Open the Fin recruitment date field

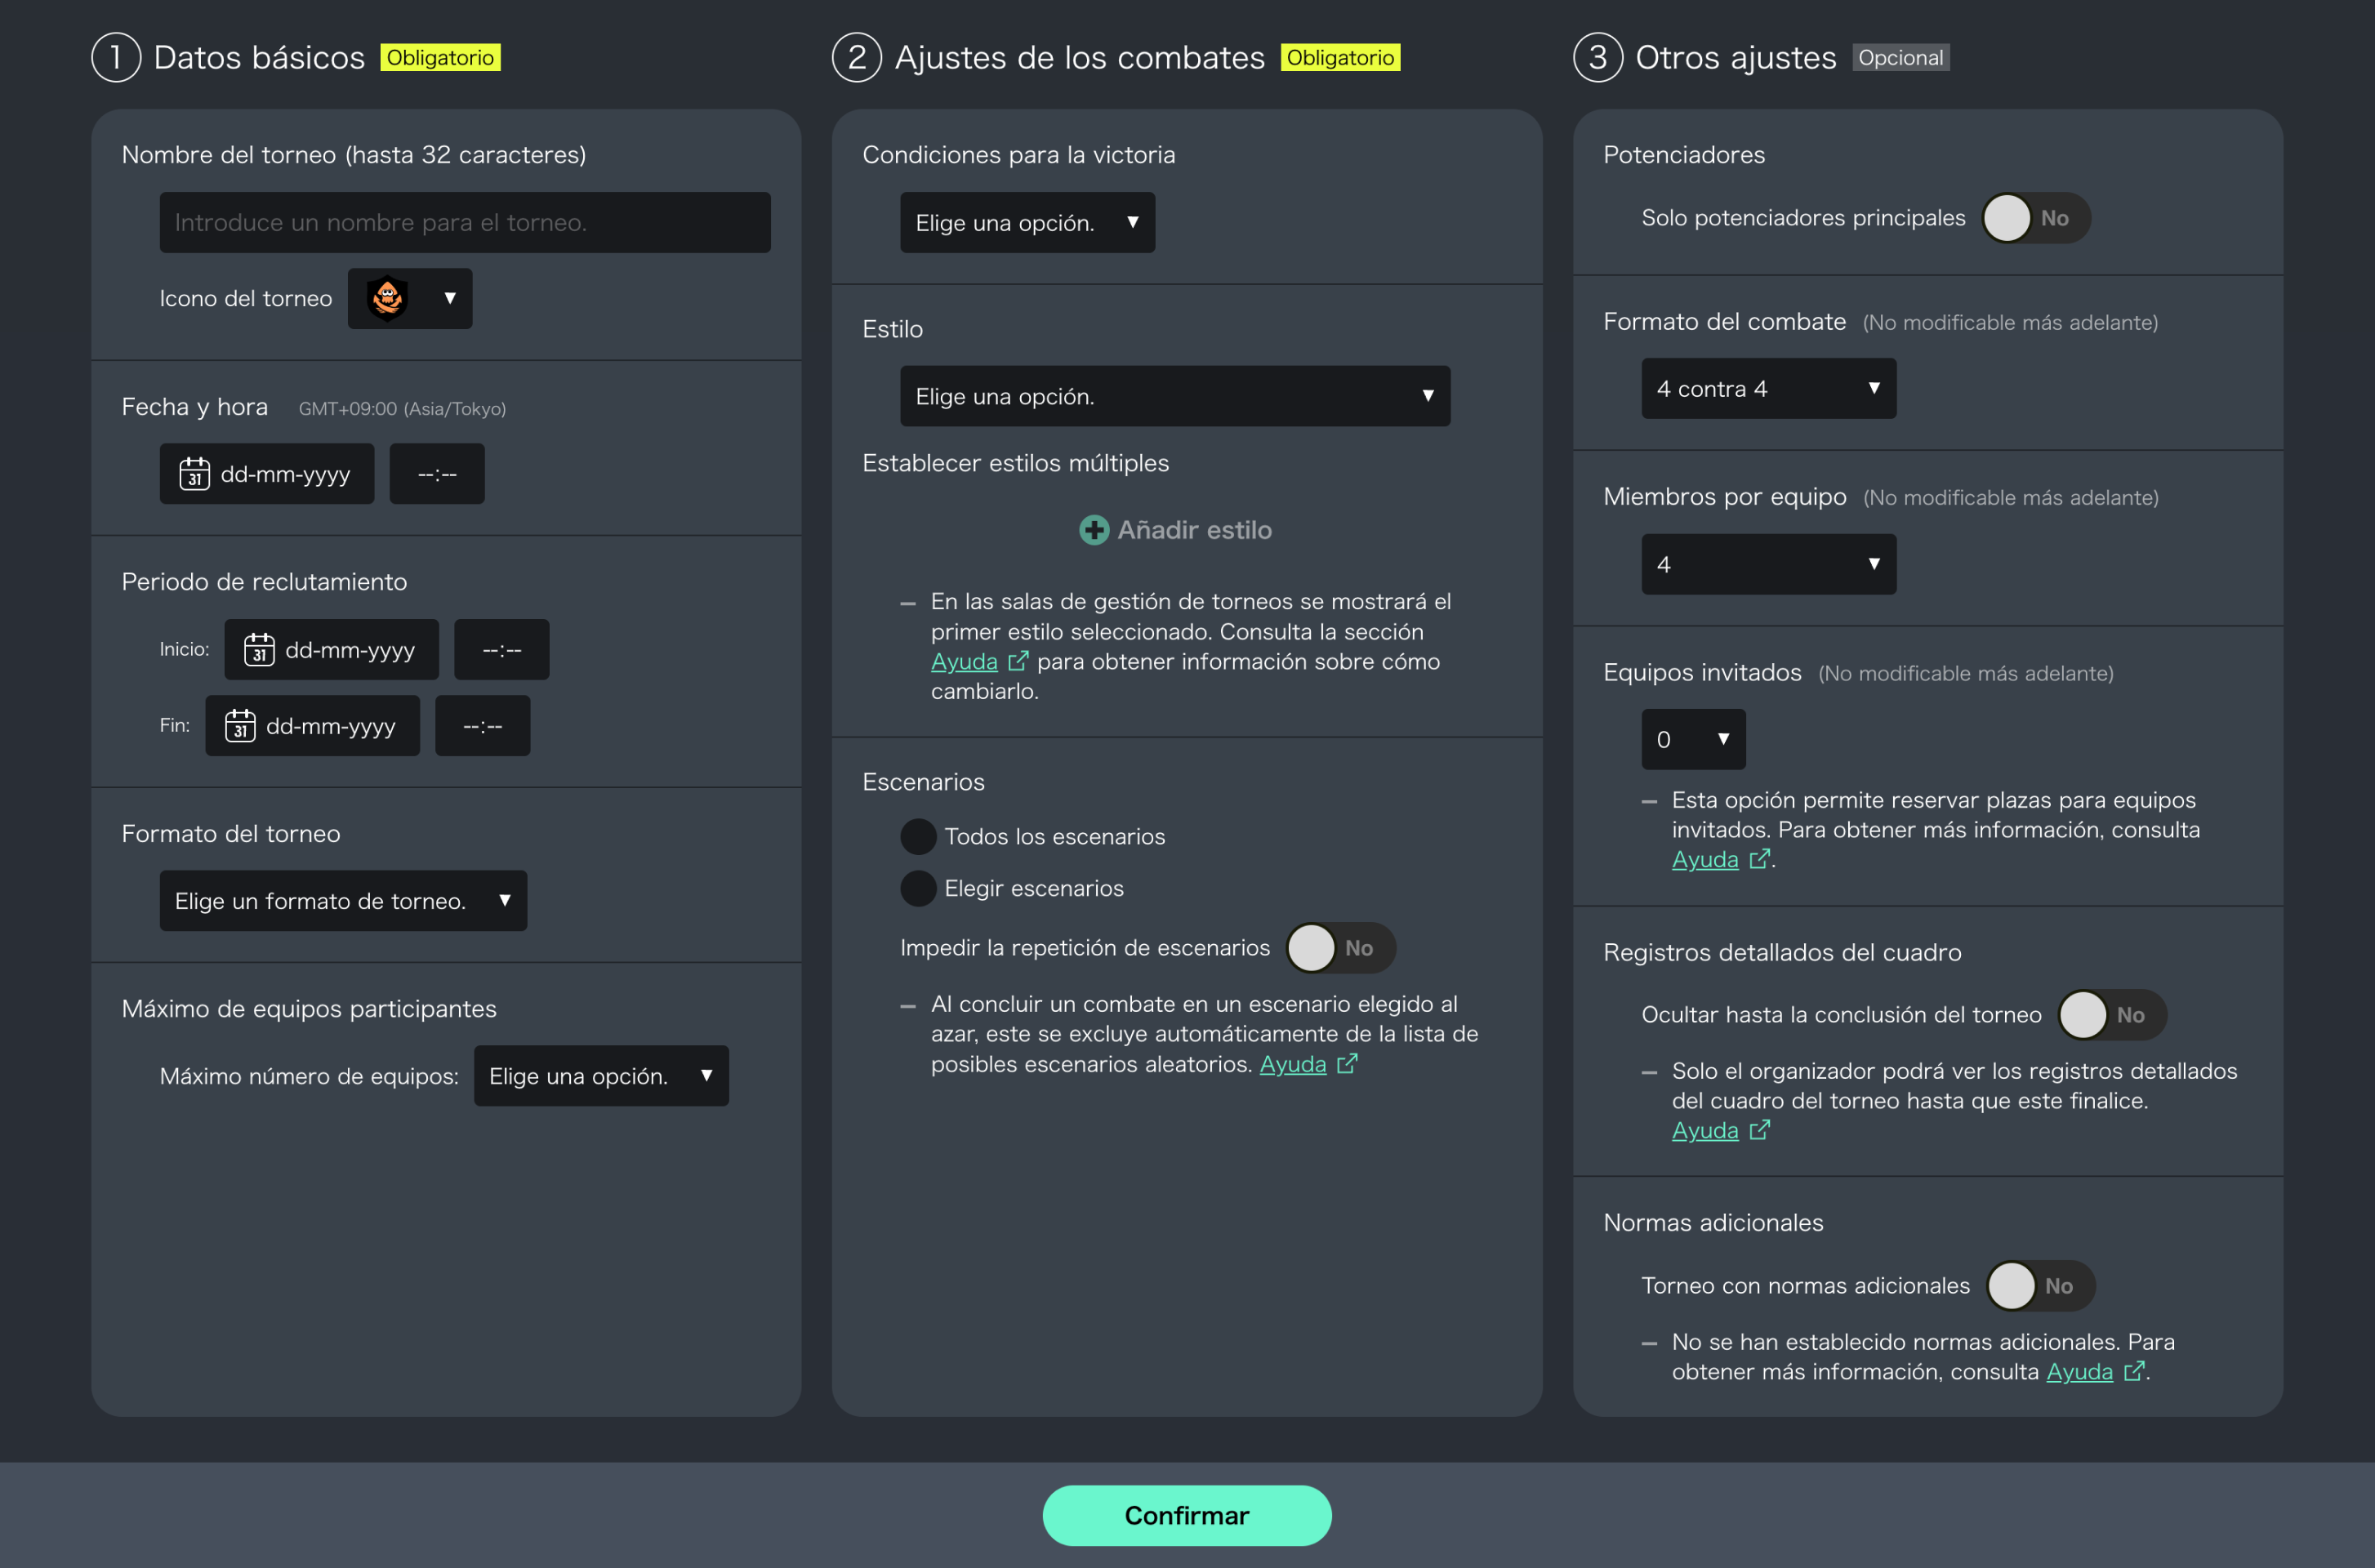(x=313, y=726)
